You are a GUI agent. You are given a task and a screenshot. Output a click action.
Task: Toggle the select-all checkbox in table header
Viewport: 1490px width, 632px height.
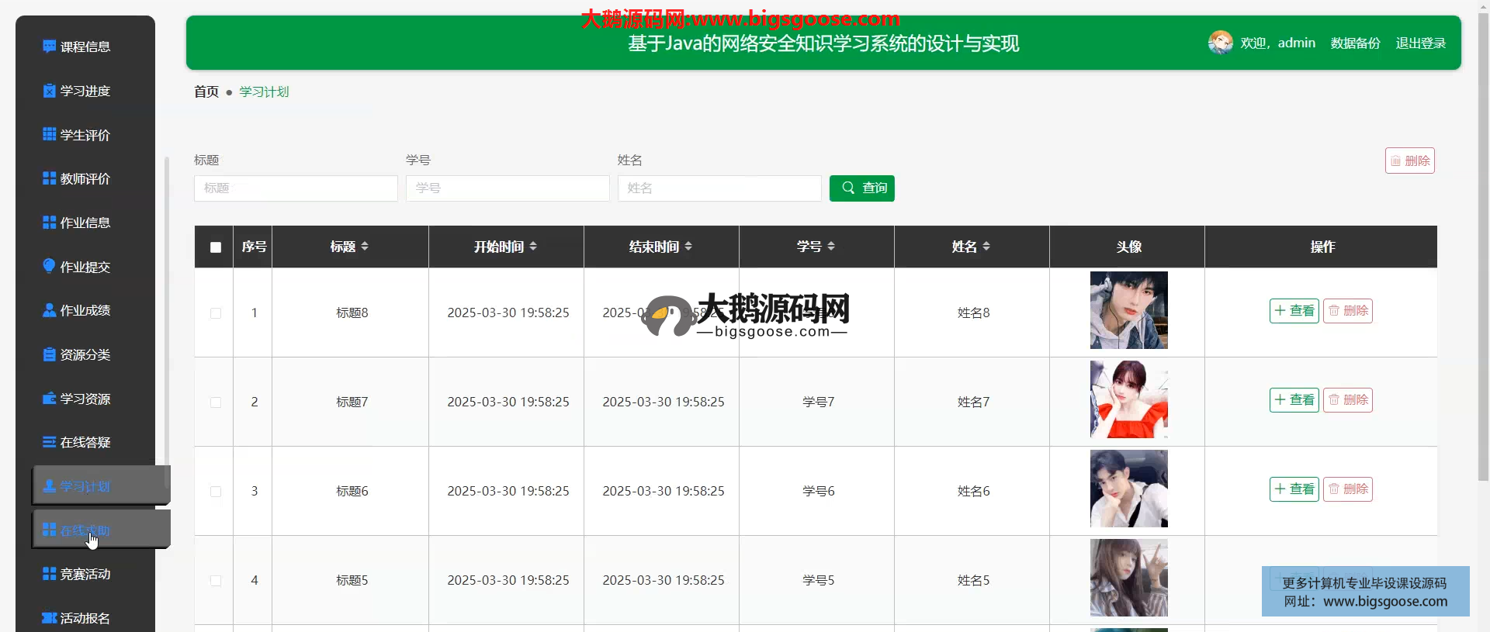(216, 247)
